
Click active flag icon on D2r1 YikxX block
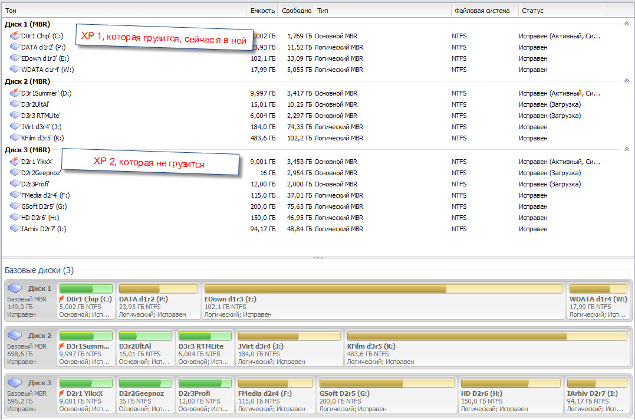tap(62, 393)
